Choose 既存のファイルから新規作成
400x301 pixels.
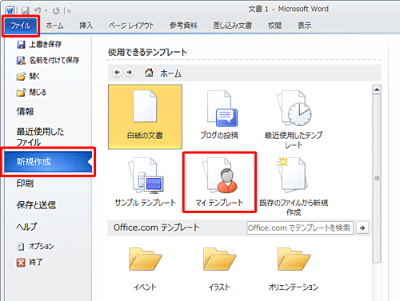[x=294, y=186]
